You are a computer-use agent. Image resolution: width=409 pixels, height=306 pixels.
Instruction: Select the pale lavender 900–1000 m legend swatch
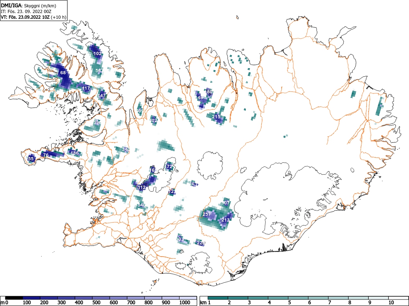pyautogui.click(x=171, y=298)
